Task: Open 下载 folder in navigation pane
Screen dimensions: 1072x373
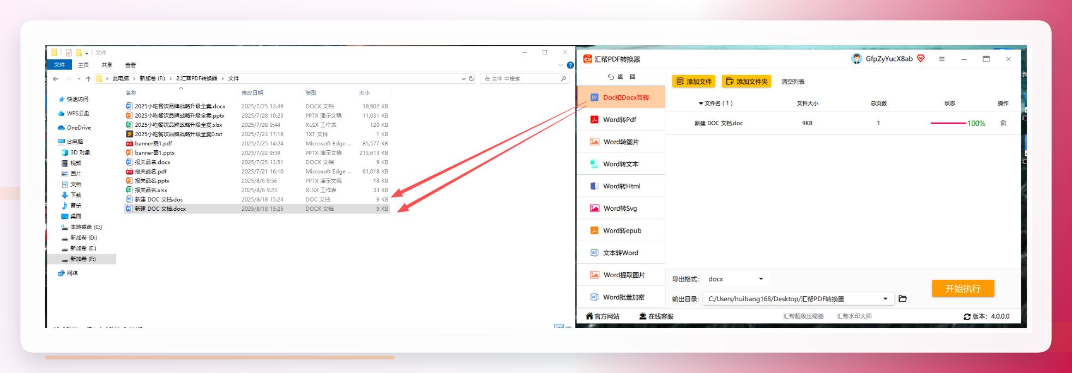Action: [x=71, y=195]
